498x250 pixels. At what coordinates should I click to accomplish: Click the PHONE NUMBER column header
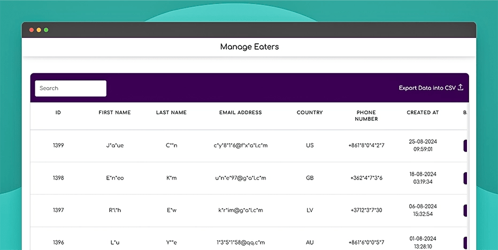[366, 115]
